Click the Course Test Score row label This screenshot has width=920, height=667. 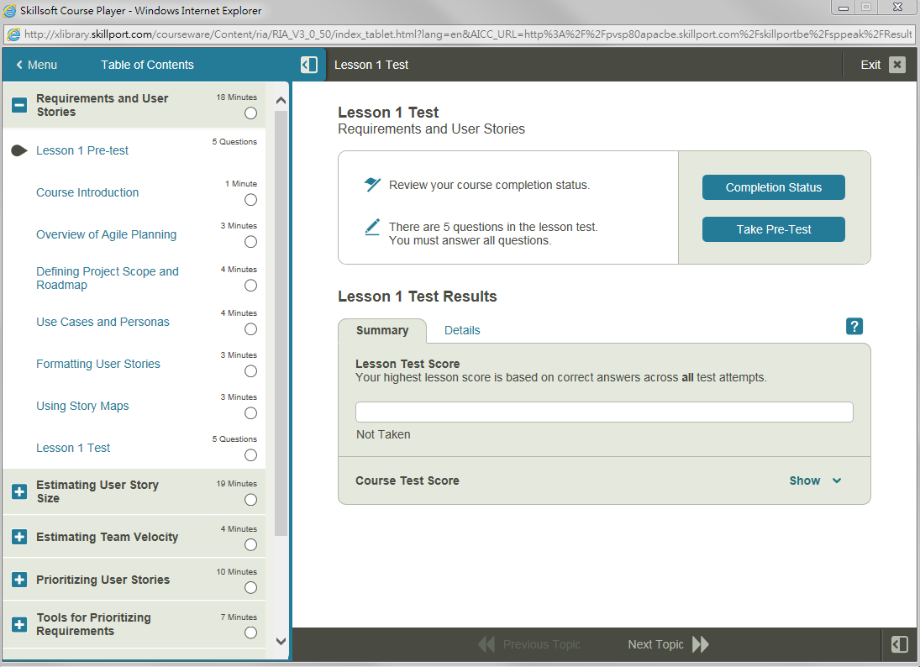pyautogui.click(x=407, y=481)
